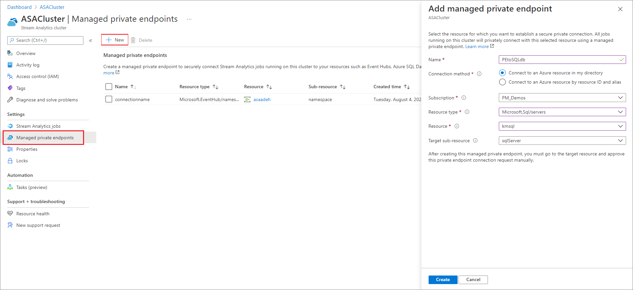Open Stream Analytics jobs menu item
Image resolution: width=633 pixels, height=290 pixels.
point(38,126)
